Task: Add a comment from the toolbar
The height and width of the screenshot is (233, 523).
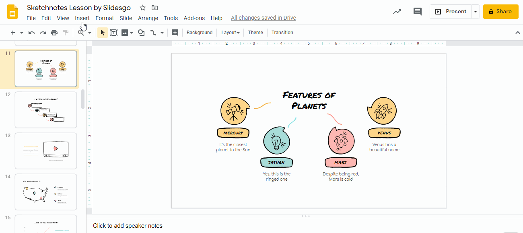Action: click(175, 33)
